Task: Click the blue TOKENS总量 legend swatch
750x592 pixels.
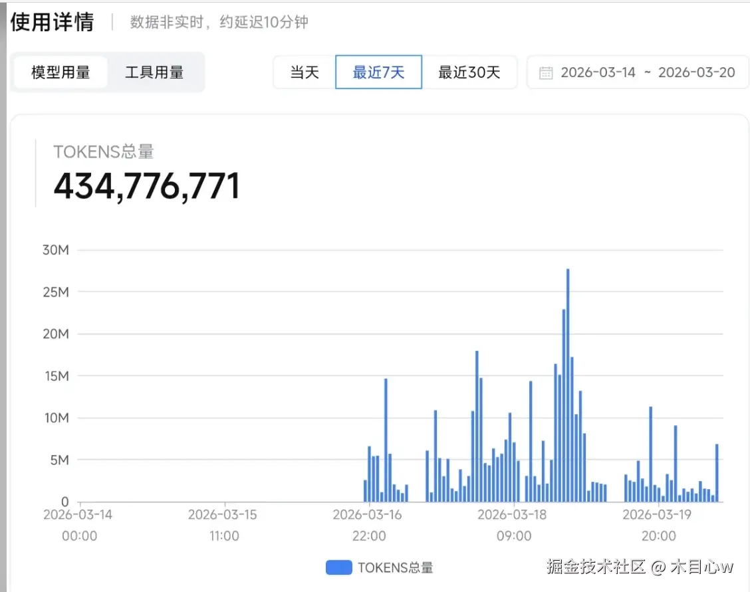Action: (338, 567)
